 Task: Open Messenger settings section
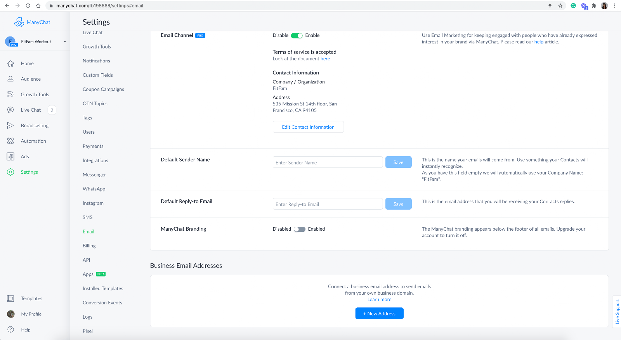(x=94, y=175)
